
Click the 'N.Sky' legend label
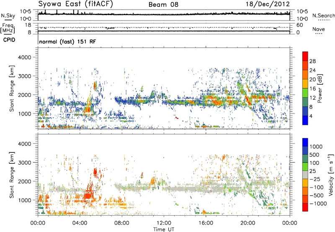click(x=8, y=15)
